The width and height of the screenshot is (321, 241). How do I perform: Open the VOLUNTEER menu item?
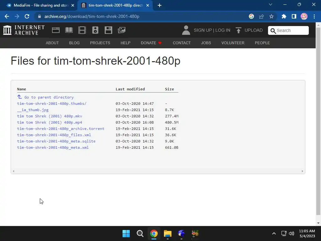233,43
